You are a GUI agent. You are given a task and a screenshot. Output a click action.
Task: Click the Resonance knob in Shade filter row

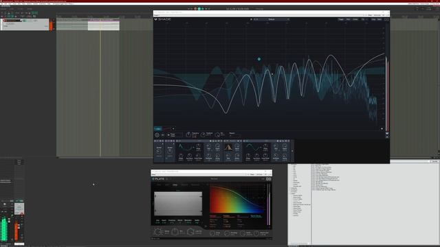tap(203, 134)
